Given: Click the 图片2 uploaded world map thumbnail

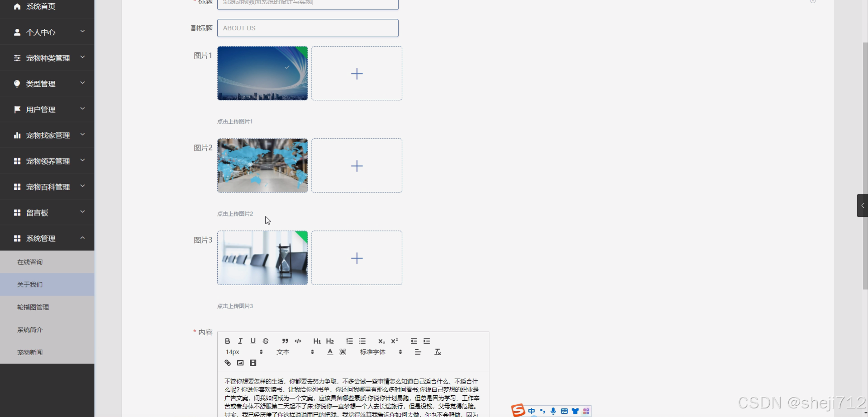Looking at the screenshot, I should [262, 165].
